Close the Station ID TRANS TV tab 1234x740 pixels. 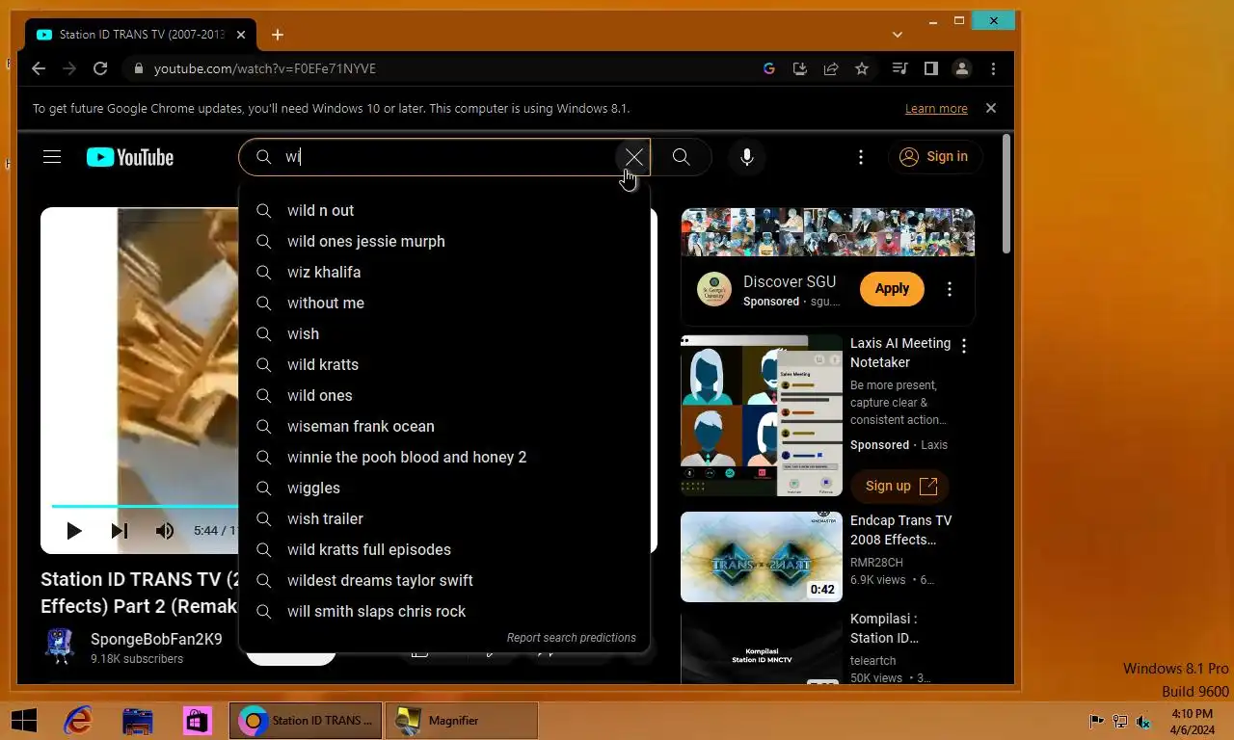pos(241,35)
